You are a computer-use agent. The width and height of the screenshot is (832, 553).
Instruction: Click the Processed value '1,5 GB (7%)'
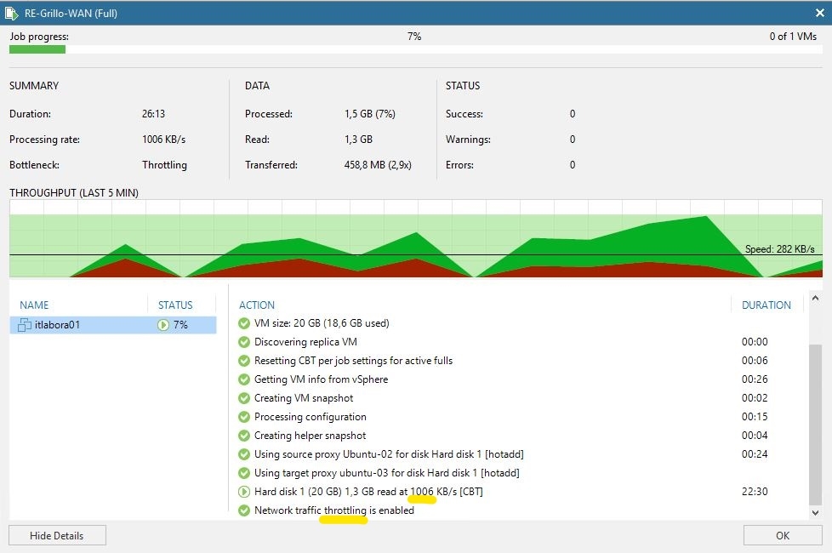(370, 114)
